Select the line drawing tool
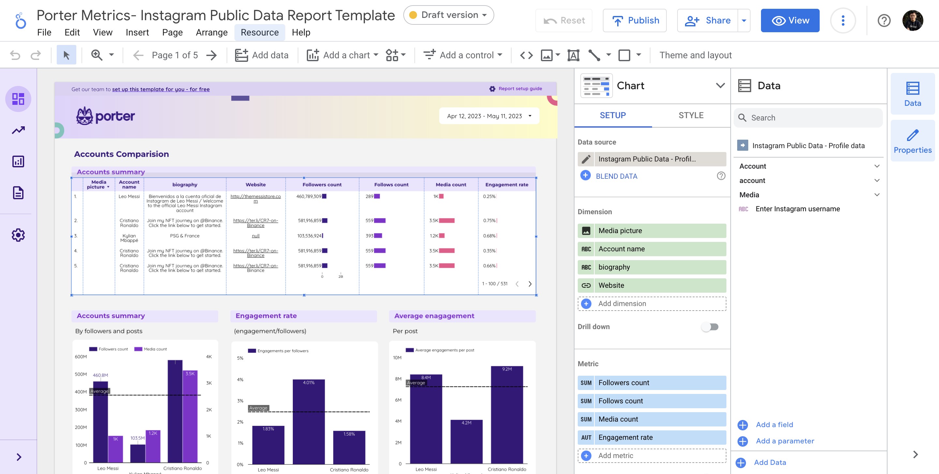Viewport: 939px width, 474px height. point(594,55)
